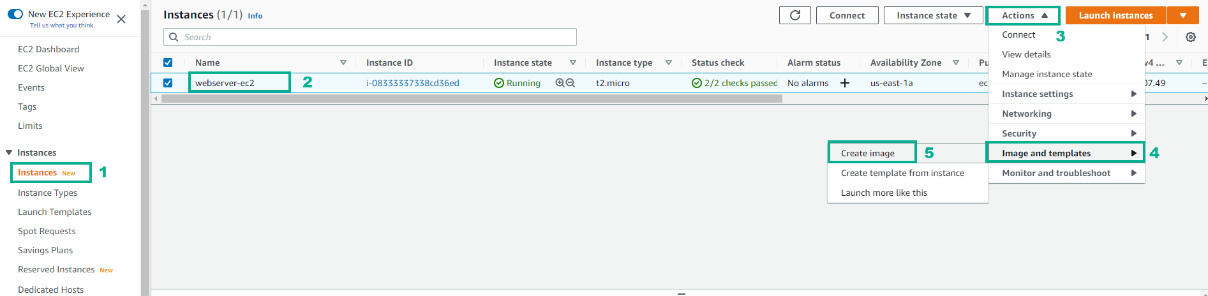
Task: Click the us-east-1a zone cell
Action: coord(891,83)
